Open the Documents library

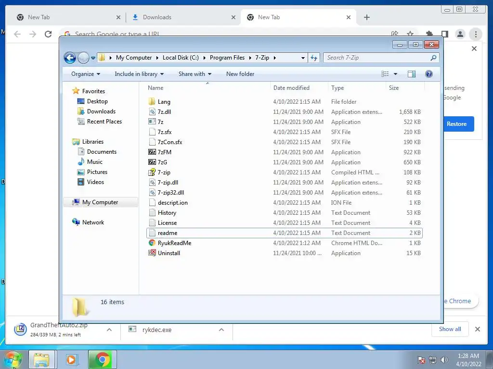(x=102, y=152)
